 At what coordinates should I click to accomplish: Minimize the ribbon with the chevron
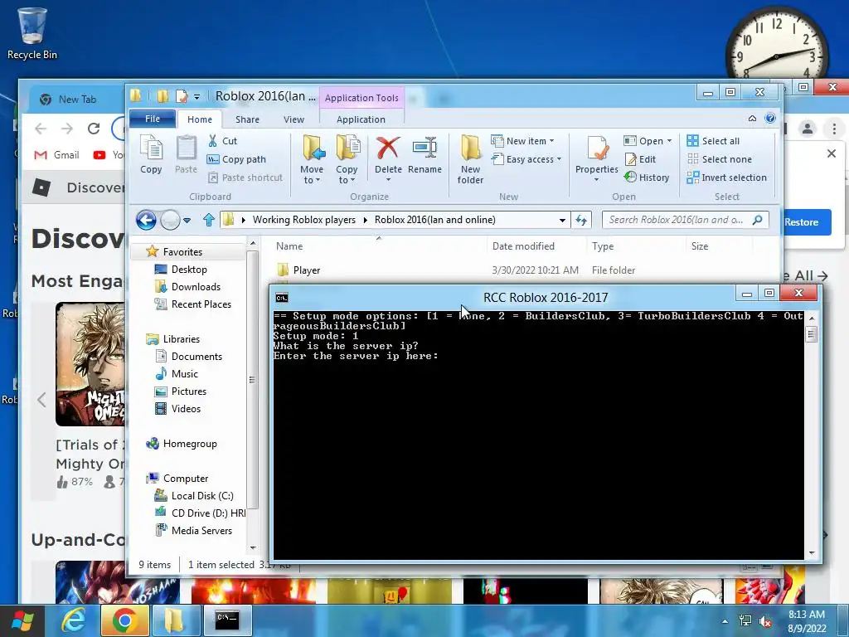(752, 118)
